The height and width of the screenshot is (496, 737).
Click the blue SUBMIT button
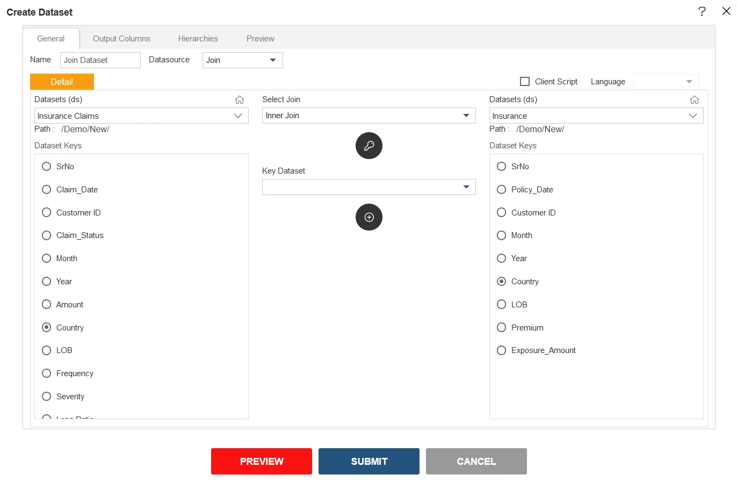point(369,462)
